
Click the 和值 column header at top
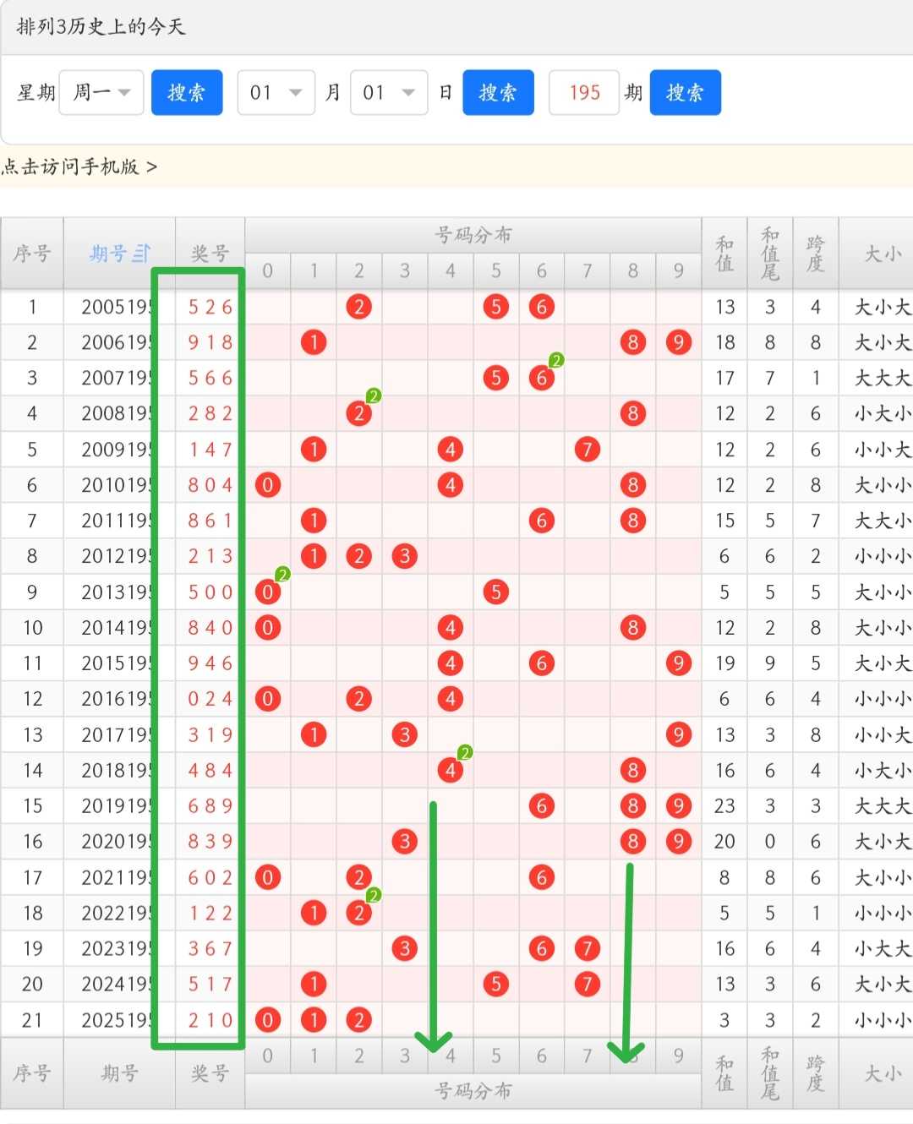point(724,253)
